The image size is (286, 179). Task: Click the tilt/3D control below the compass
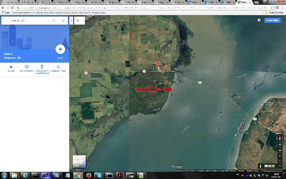[x=280, y=145]
